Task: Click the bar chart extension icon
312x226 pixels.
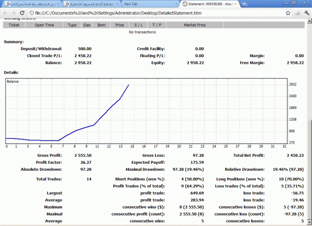Action: click(x=298, y=13)
